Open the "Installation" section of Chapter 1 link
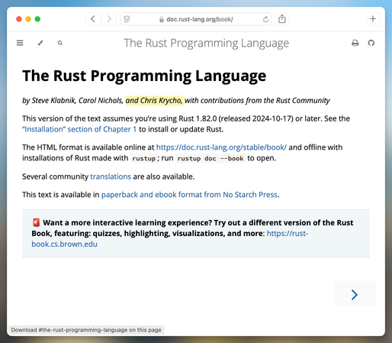This screenshot has width=392, height=343. [x=79, y=129]
